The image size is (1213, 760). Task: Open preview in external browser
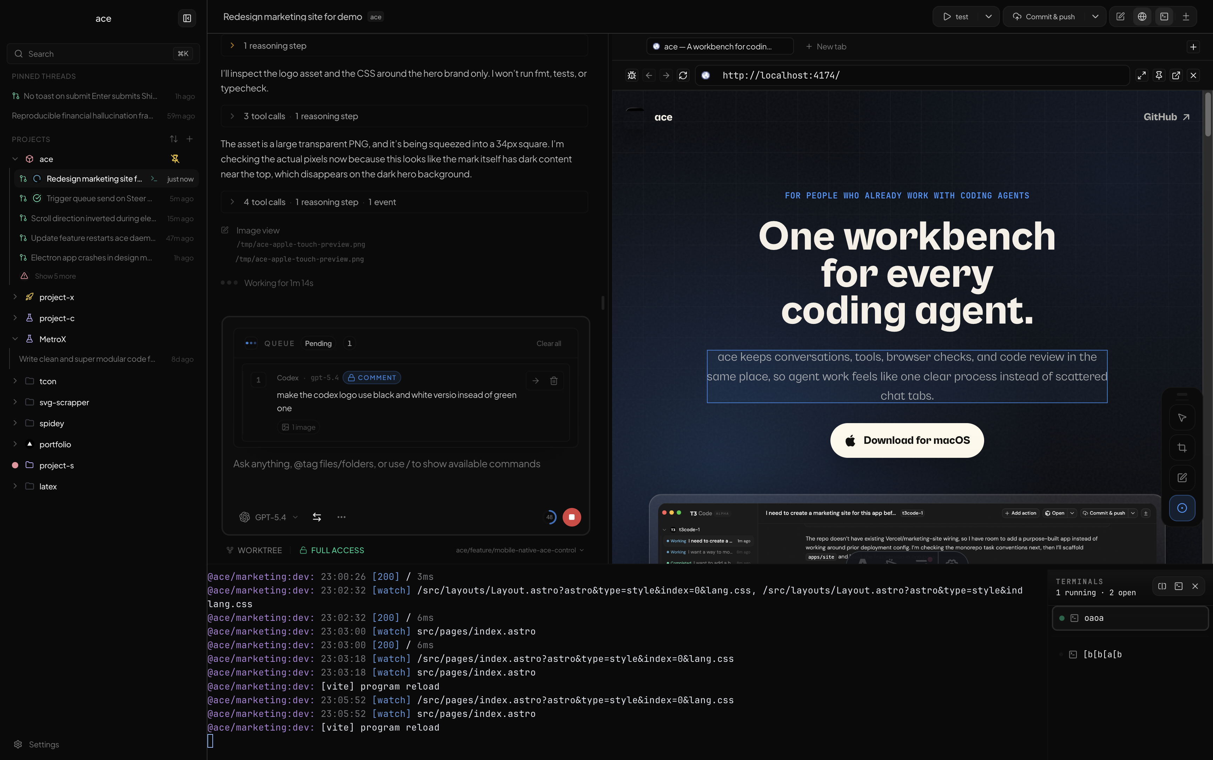click(x=1176, y=75)
